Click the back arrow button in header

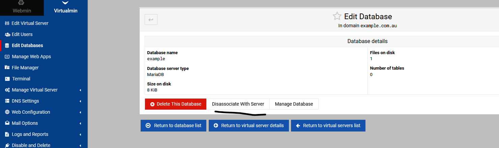[x=151, y=20]
